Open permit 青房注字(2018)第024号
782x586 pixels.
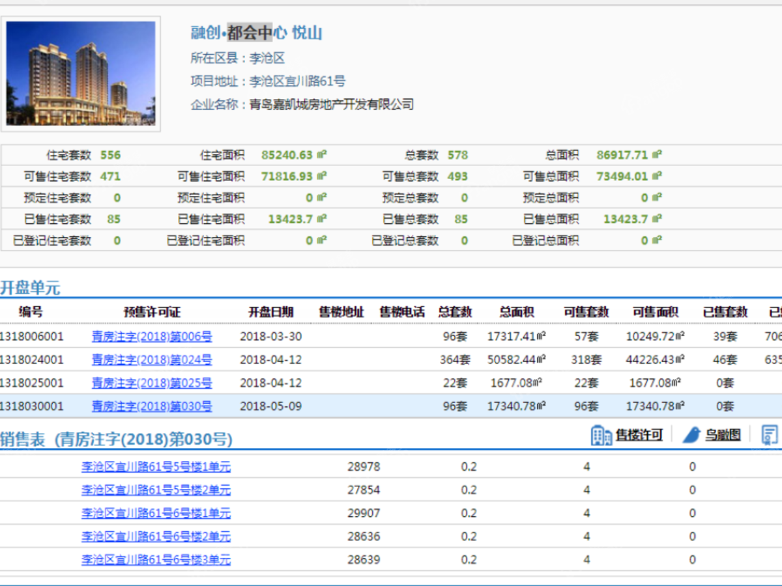152,359
